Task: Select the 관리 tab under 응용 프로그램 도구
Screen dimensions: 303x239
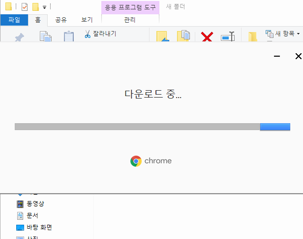Action: coord(130,20)
